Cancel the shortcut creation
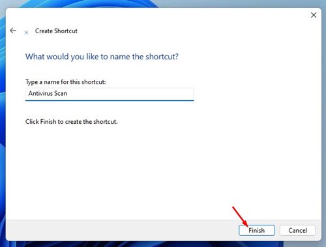Image resolution: width=326 pixels, height=247 pixels. coord(297,230)
